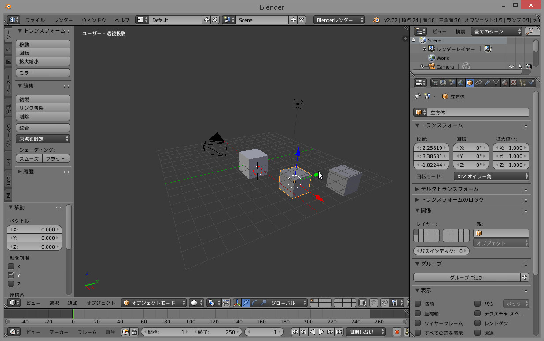Image resolution: width=544 pixels, height=341 pixels.
Task: Select the translate manipulator arrow icon
Action: 246,303
